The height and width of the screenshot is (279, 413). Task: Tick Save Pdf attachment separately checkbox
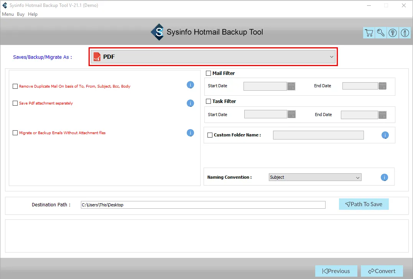tap(15, 103)
